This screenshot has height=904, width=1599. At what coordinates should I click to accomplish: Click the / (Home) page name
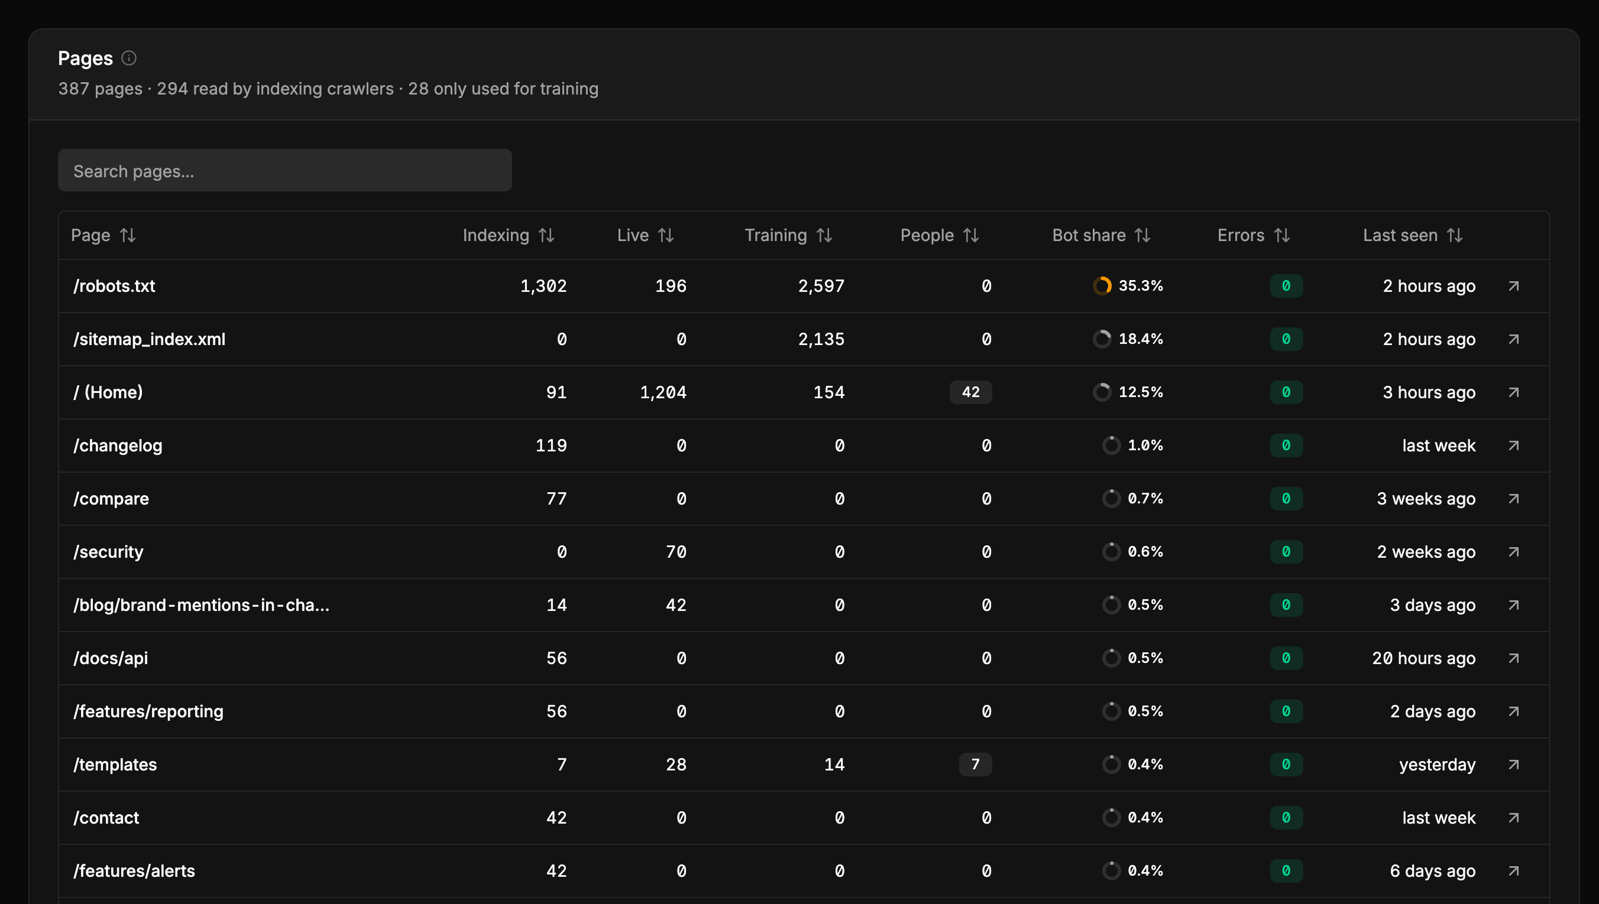coord(108,392)
